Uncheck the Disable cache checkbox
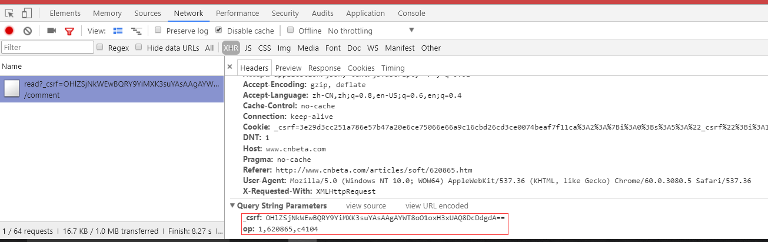This screenshot has height=242, width=768. 219,30
